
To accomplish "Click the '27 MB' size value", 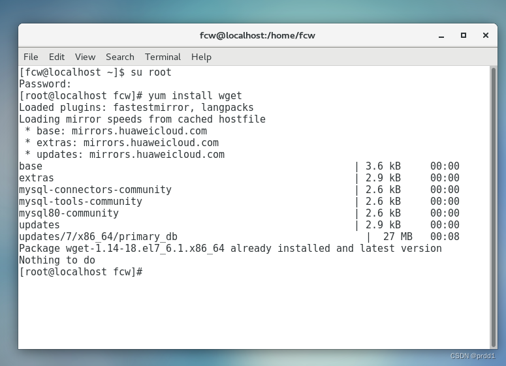I will [x=398, y=237].
